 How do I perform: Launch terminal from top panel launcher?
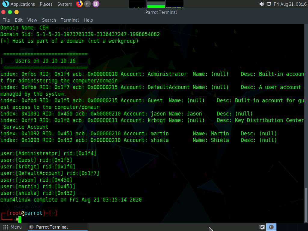tap(88, 4)
